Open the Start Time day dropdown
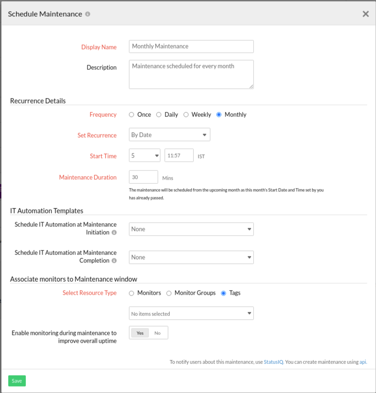The image size is (376, 393). click(x=145, y=156)
